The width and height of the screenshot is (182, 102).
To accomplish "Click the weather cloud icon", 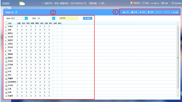I will 22,3.
